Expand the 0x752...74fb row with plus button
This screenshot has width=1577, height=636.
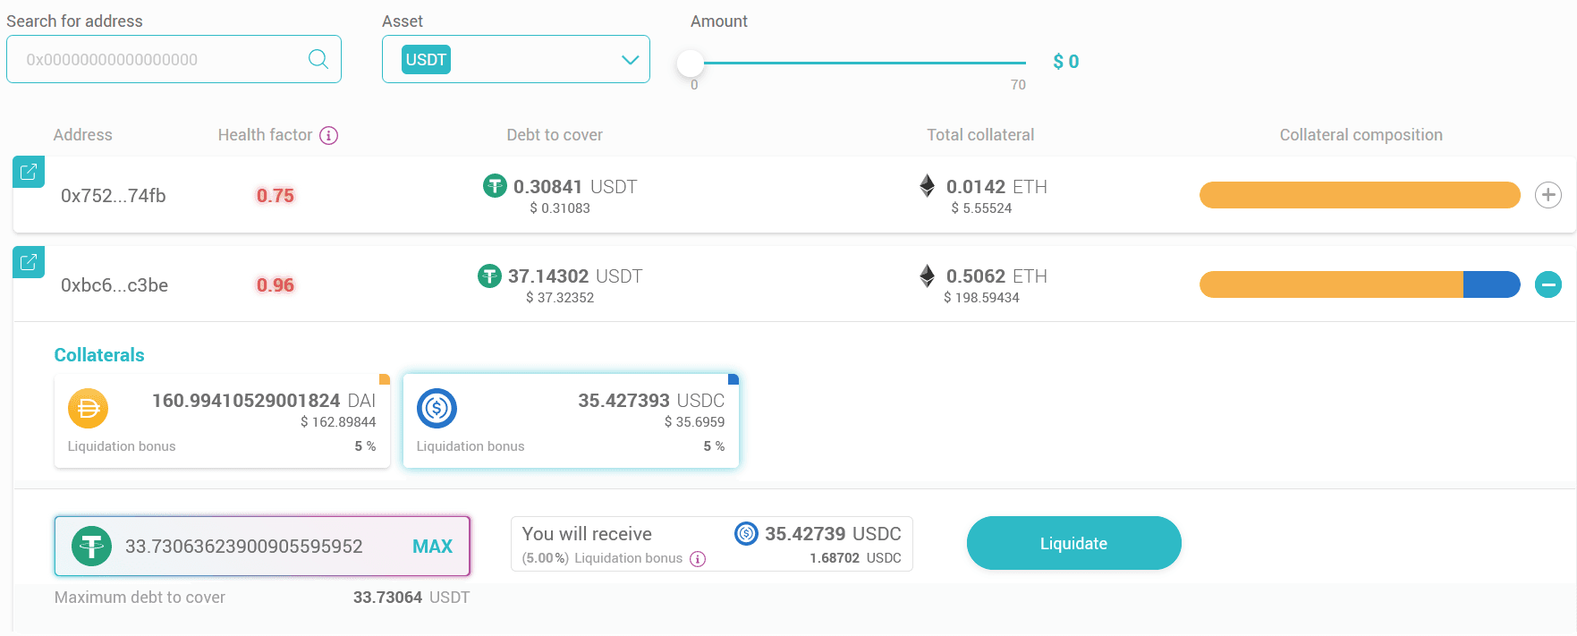(1547, 195)
